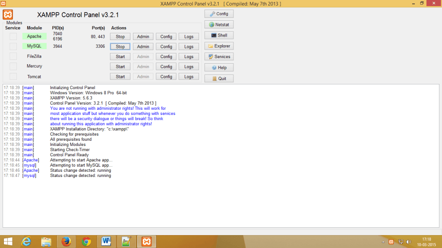
Task: Select log line 'All prerequisites found'
Action: (71, 139)
